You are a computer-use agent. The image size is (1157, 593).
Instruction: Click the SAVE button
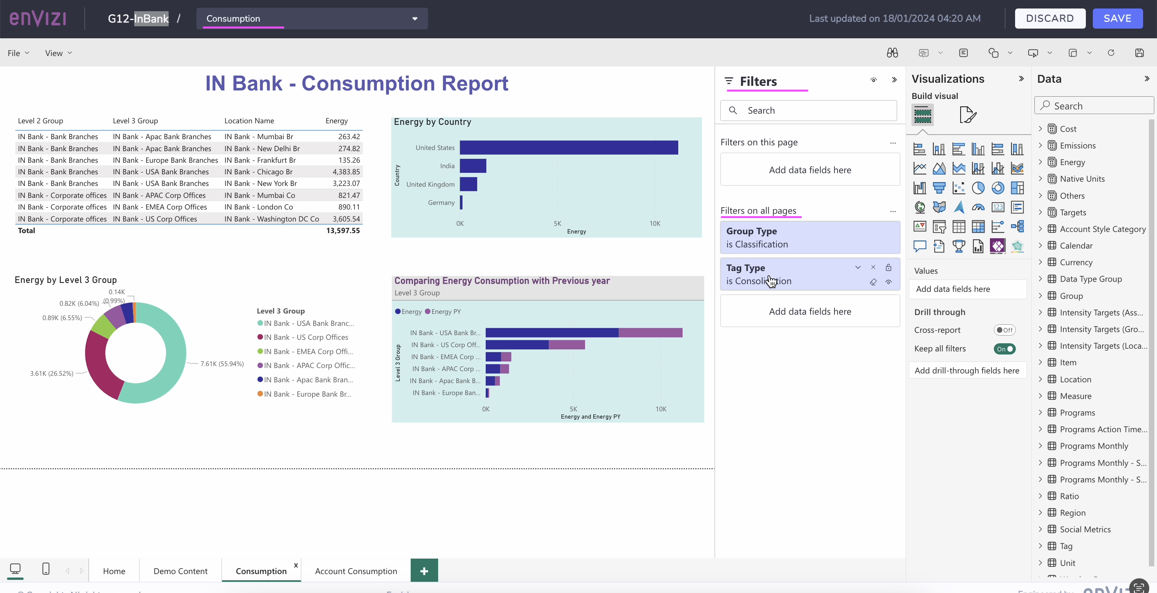[1118, 19]
